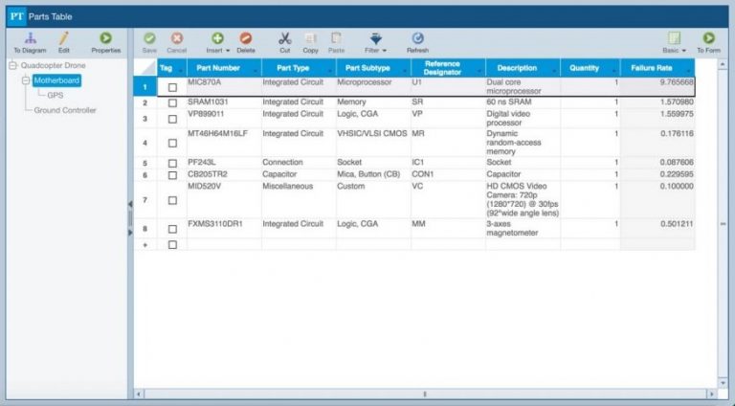
Task: Check the new empty row checkbox
Action: tap(172, 245)
